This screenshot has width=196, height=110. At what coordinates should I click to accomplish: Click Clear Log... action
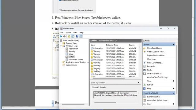click(152, 59)
